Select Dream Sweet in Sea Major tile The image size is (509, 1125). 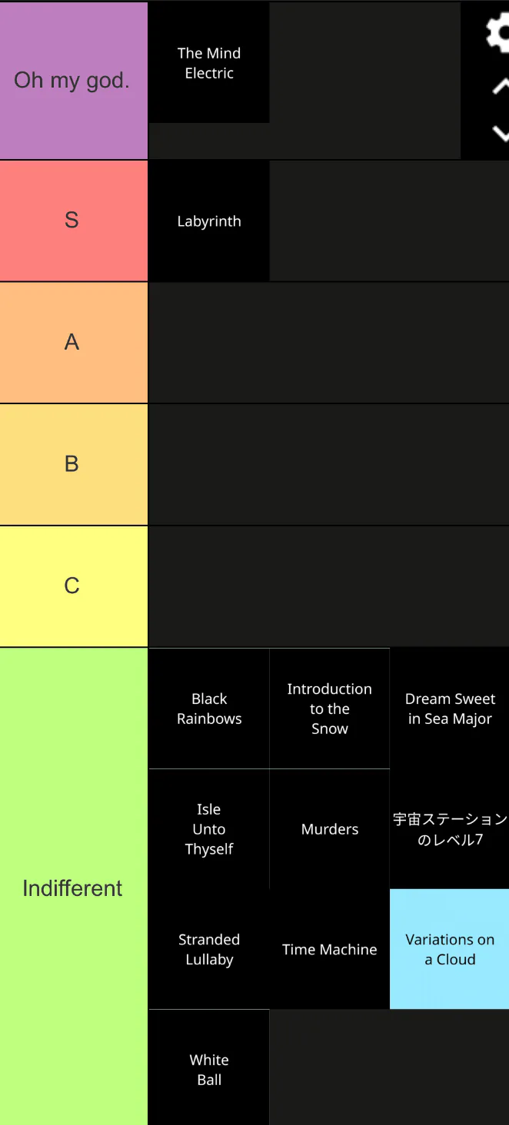click(x=450, y=709)
